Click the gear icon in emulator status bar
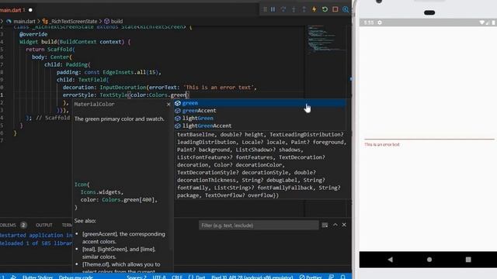497x279 pixels. [380, 22]
